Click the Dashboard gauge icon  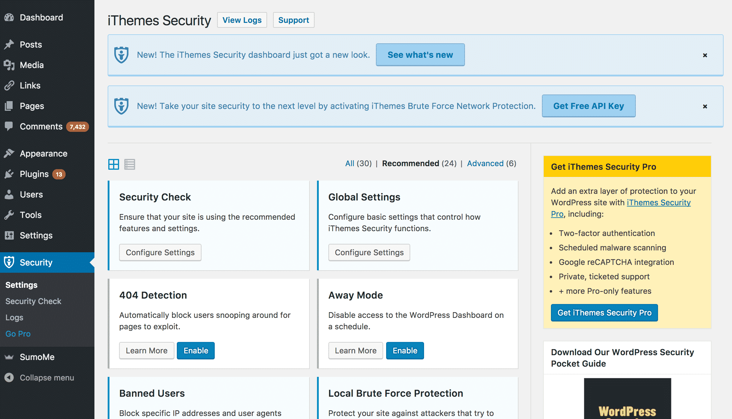tap(9, 17)
